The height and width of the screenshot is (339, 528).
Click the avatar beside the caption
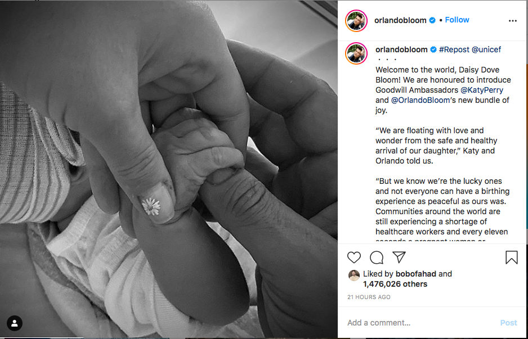tap(356, 53)
